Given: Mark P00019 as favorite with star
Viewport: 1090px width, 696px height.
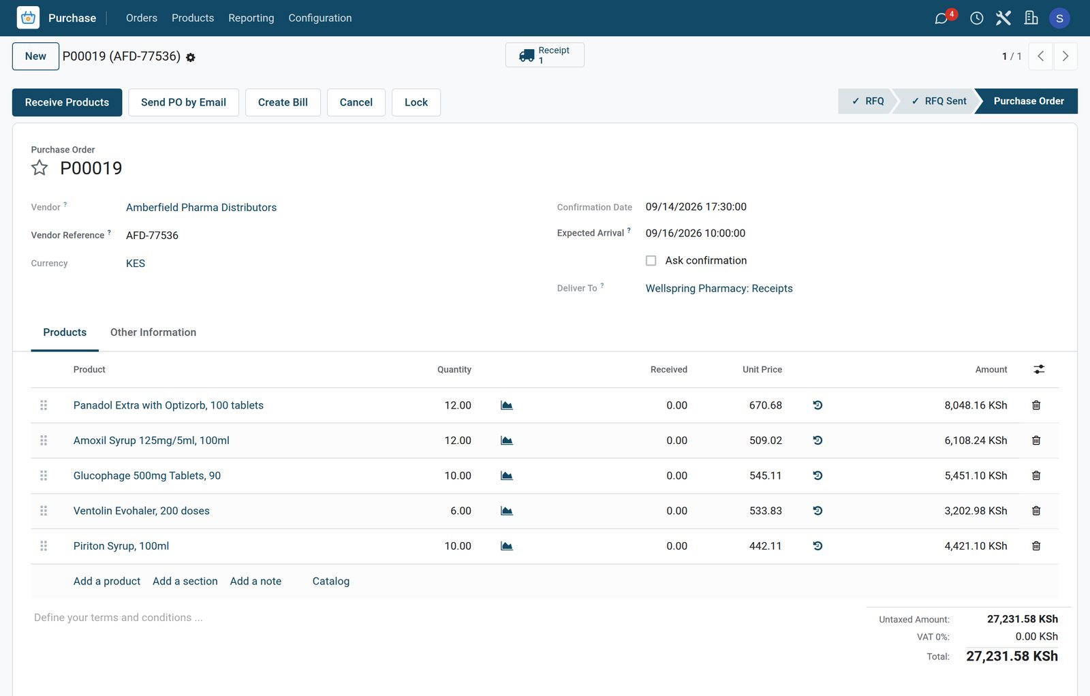Looking at the screenshot, I should (40, 168).
